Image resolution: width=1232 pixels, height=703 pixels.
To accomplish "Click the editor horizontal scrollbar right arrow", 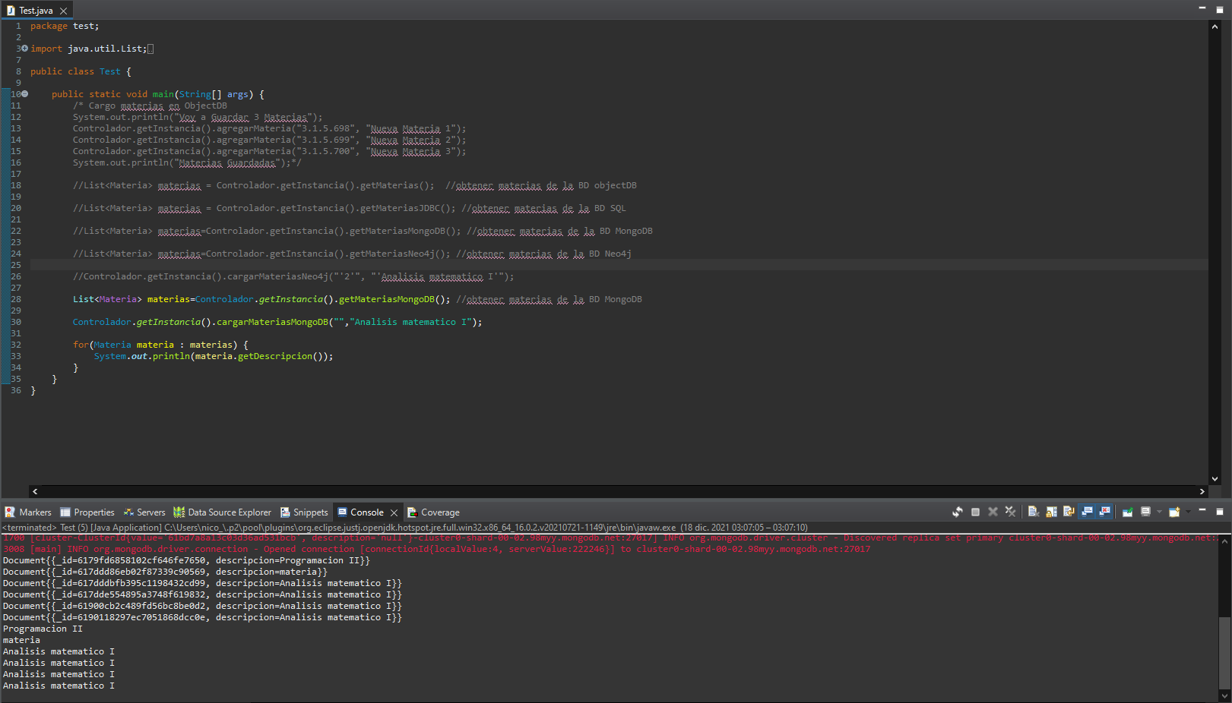I will (1202, 492).
